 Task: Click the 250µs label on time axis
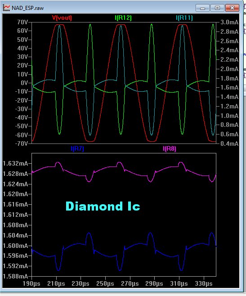(x=105, y=283)
